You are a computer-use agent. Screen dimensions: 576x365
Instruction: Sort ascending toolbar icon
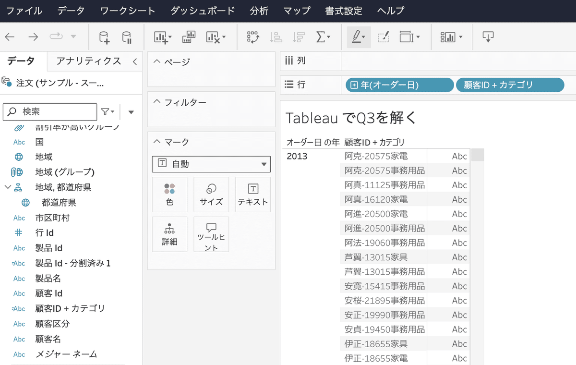[276, 37]
